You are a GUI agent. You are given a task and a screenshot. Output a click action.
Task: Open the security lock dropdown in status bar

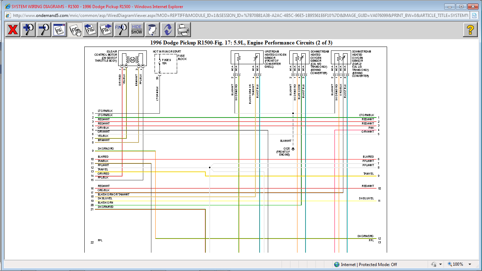441,264
